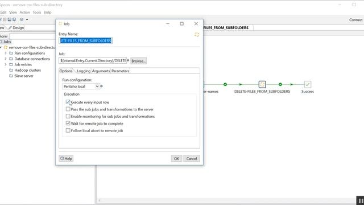Open the Tools menu
Viewport: 364px width, 205px height.
click(x=36, y=13)
